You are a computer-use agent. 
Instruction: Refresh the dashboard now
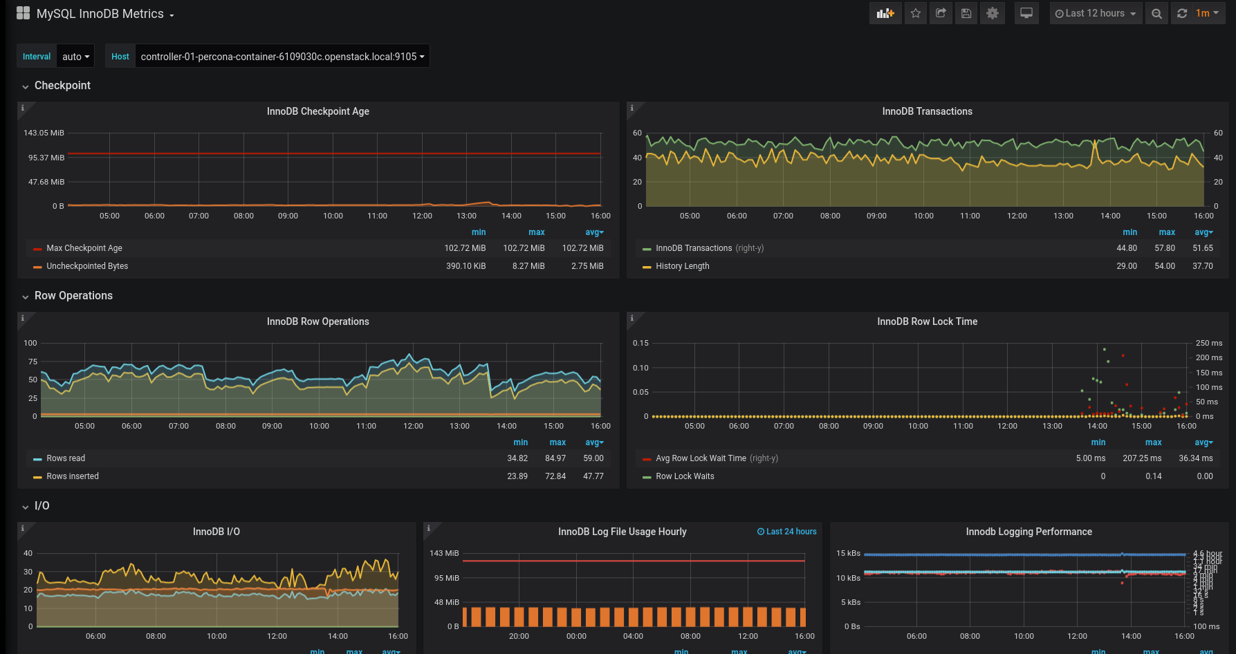point(1182,13)
